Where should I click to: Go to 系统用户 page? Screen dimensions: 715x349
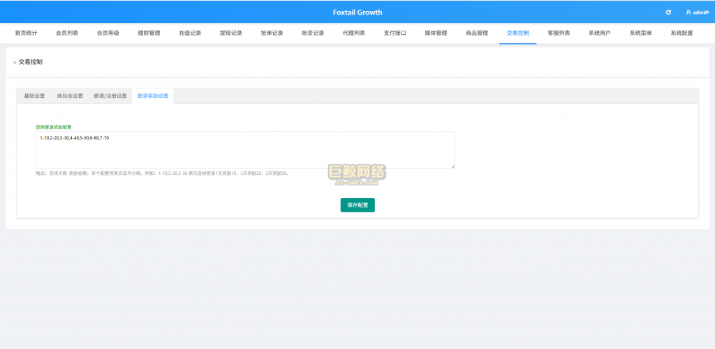(600, 33)
